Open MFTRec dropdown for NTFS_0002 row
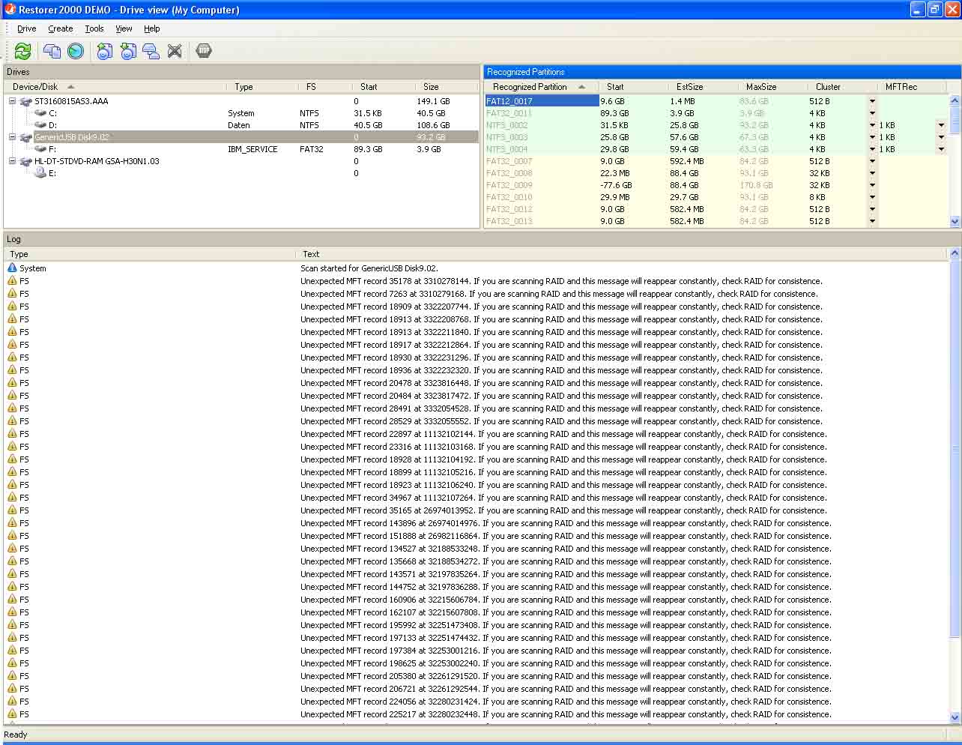The image size is (962, 745). [x=941, y=125]
